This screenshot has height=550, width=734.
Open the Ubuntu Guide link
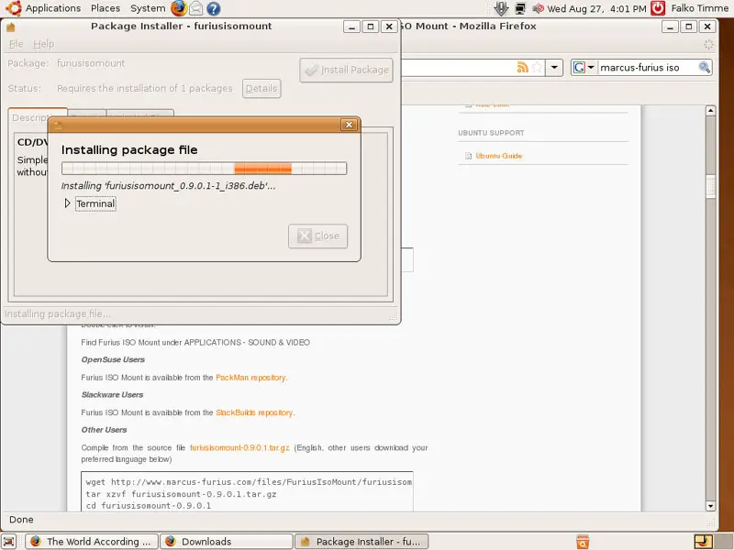pos(498,156)
